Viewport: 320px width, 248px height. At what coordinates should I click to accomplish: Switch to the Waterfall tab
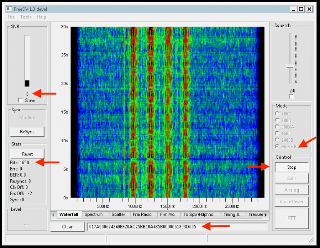click(x=69, y=215)
